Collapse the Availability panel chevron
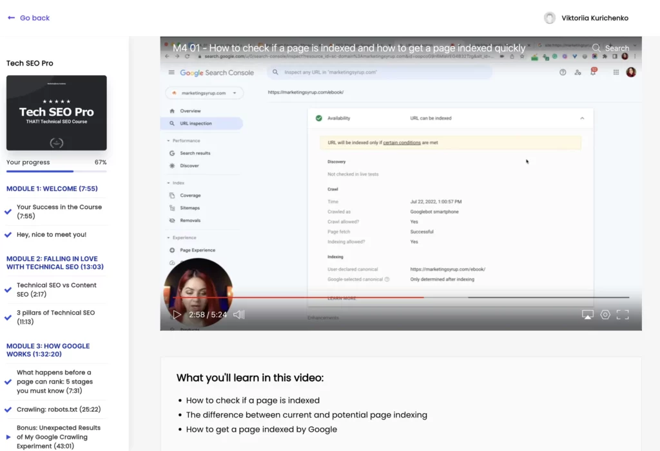This screenshot has width=660, height=451. (581, 118)
